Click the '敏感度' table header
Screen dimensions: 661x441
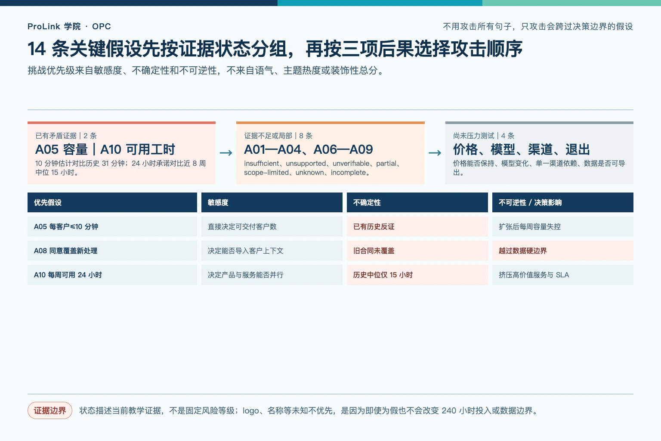[272, 202]
